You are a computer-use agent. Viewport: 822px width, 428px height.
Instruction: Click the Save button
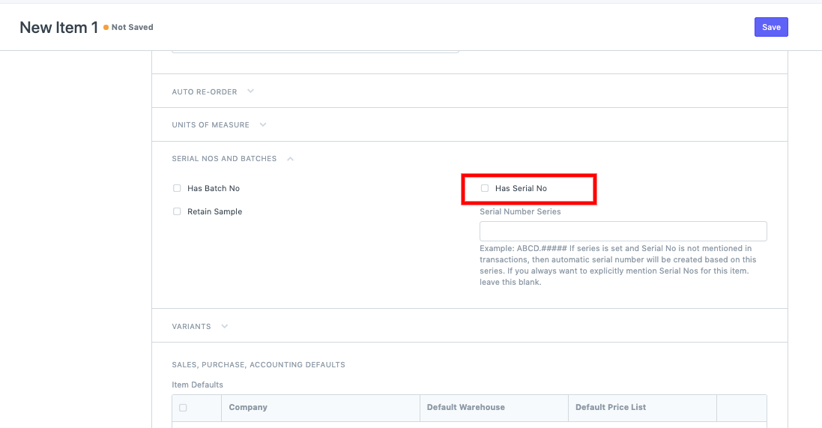771,27
